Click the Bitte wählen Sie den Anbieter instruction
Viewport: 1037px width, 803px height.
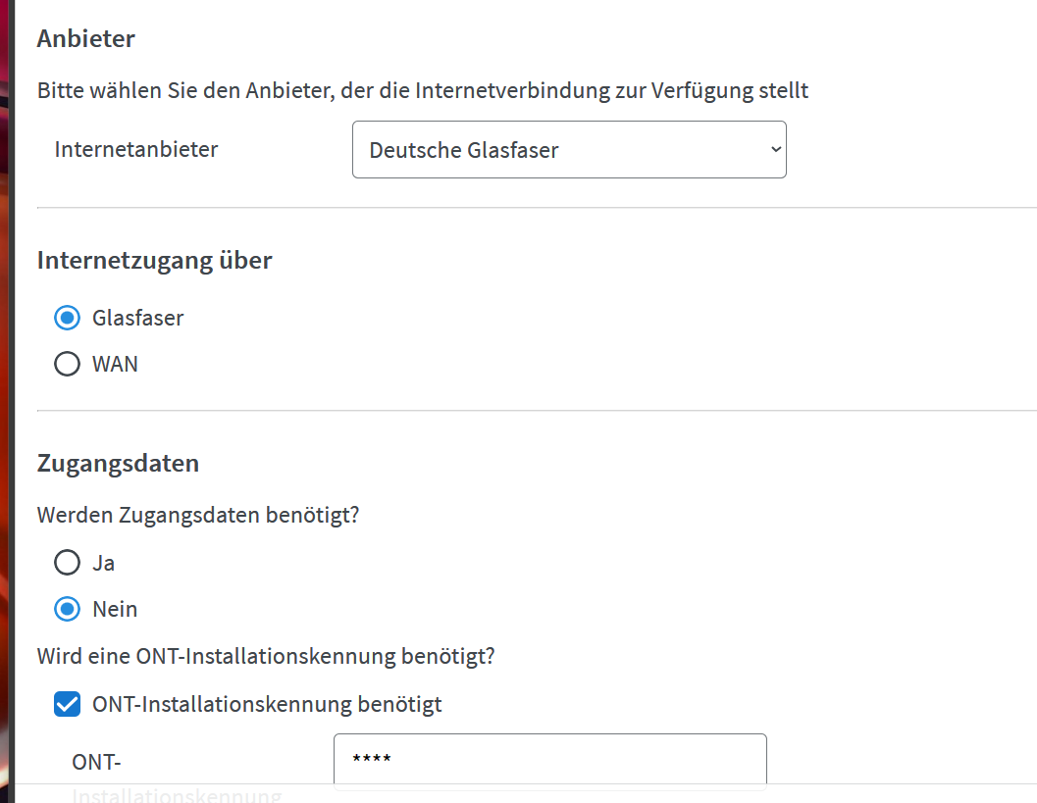[423, 90]
